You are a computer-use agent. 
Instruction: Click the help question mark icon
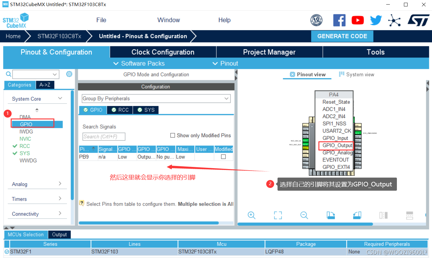82,203
